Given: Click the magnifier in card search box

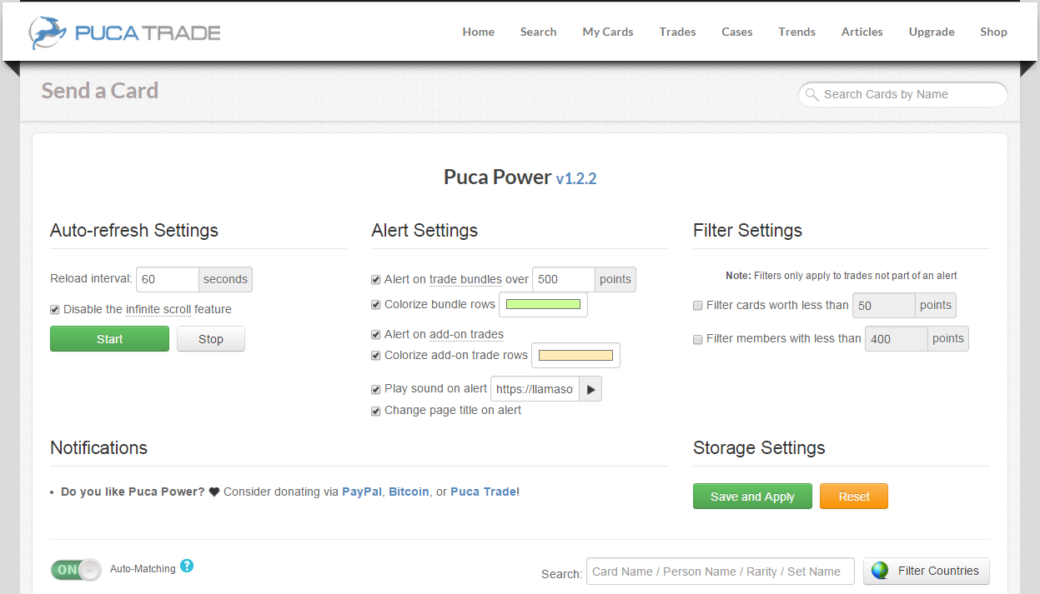Looking at the screenshot, I should [811, 95].
